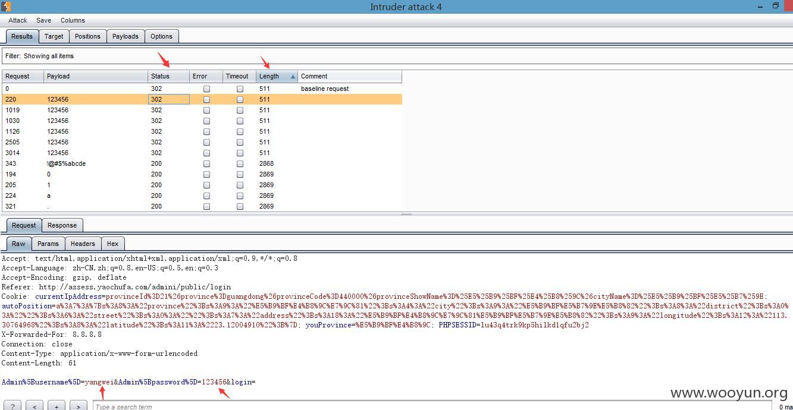Select payload !@#$%abcde row
The width and height of the screenshot is (793, 410).
tap(202, 163)
